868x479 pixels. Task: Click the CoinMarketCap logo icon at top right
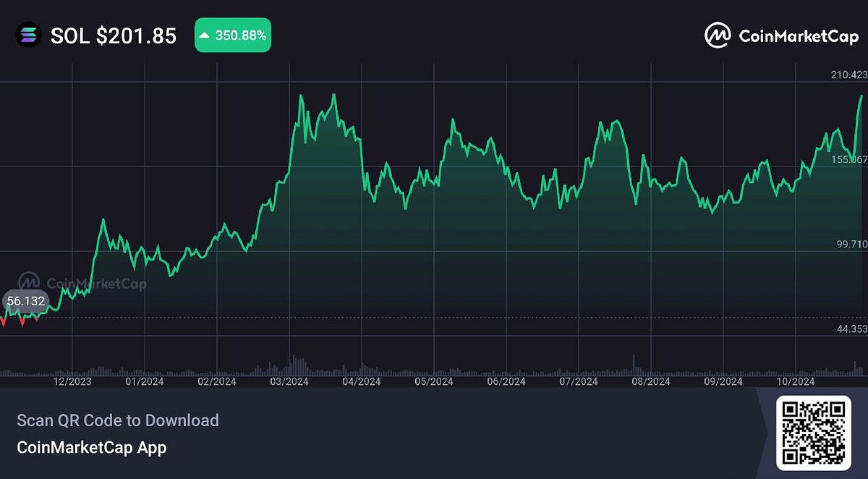718,35
